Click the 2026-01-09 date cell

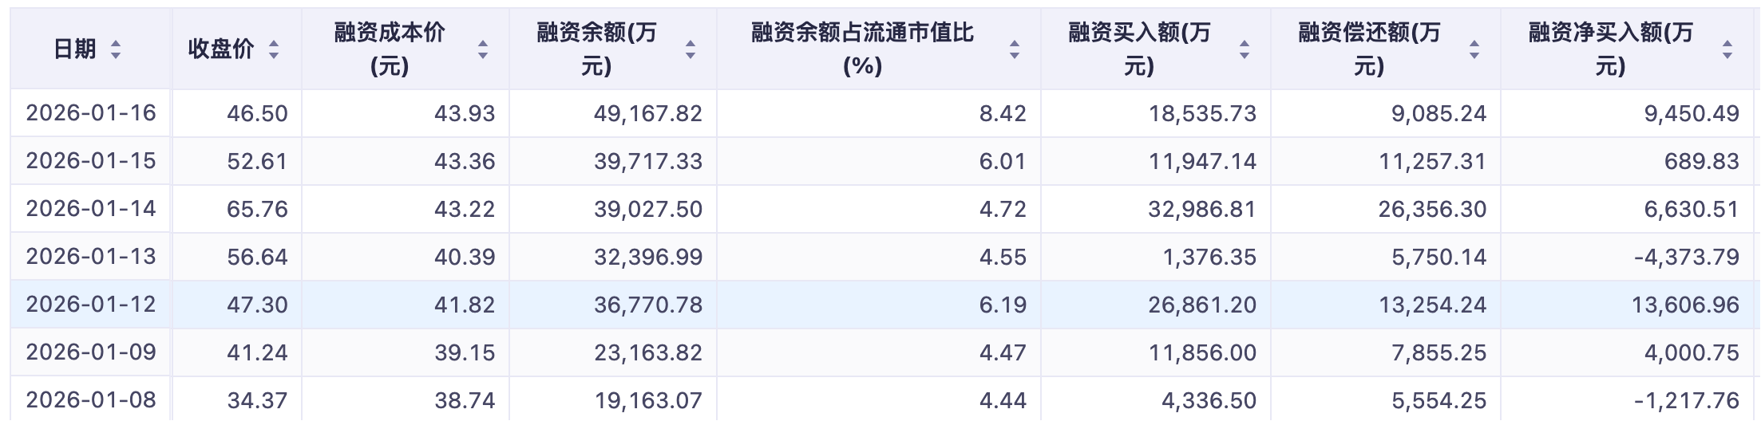[x=91, y=352]
